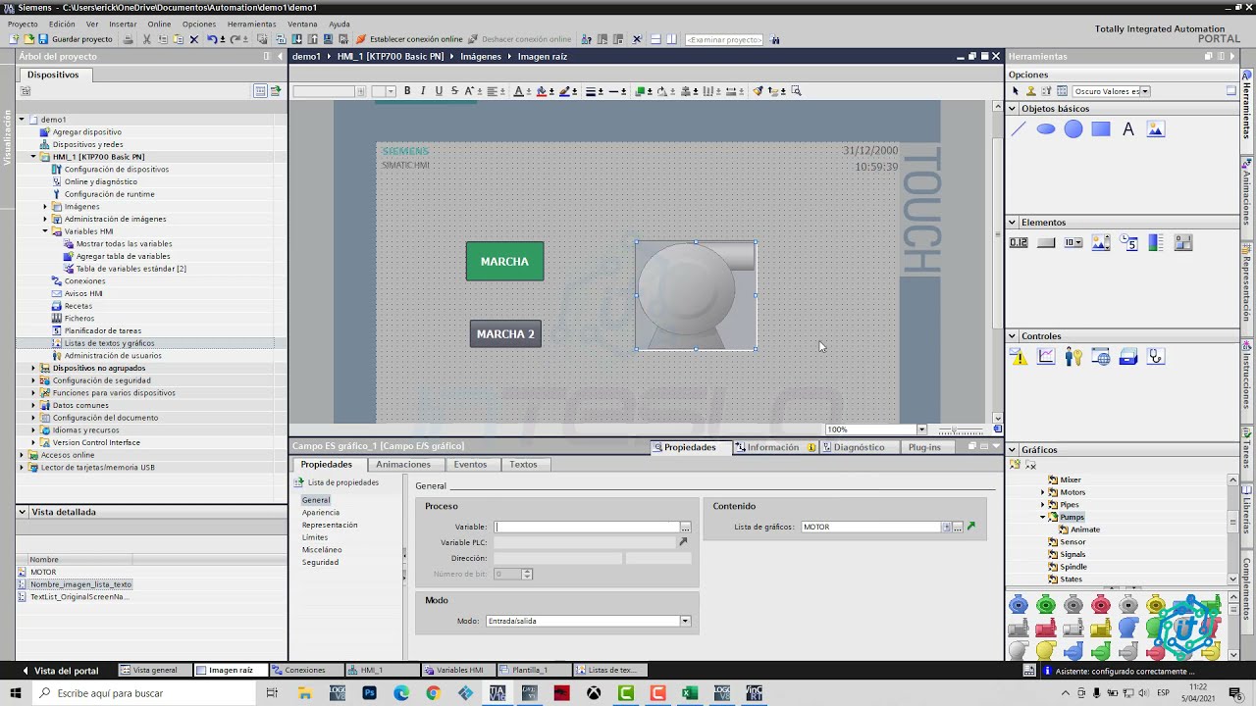Screen dimensions: 1256x706
Task: Click the Windows search box
Action: point(145,693)
